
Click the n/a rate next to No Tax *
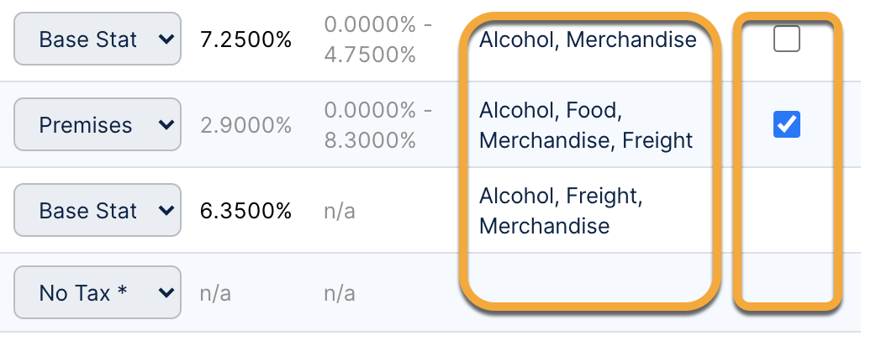coord(215,294)
